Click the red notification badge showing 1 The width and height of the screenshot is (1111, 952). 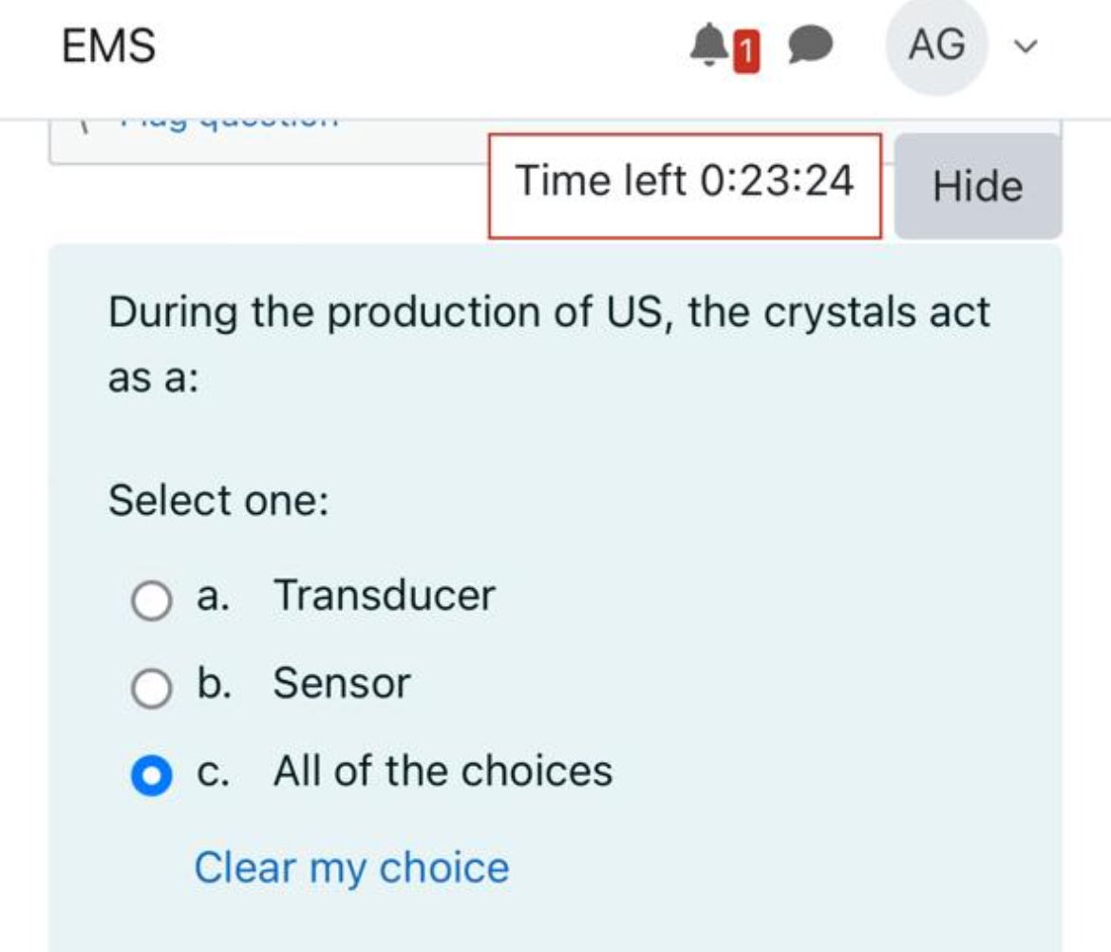click(745, 52)
